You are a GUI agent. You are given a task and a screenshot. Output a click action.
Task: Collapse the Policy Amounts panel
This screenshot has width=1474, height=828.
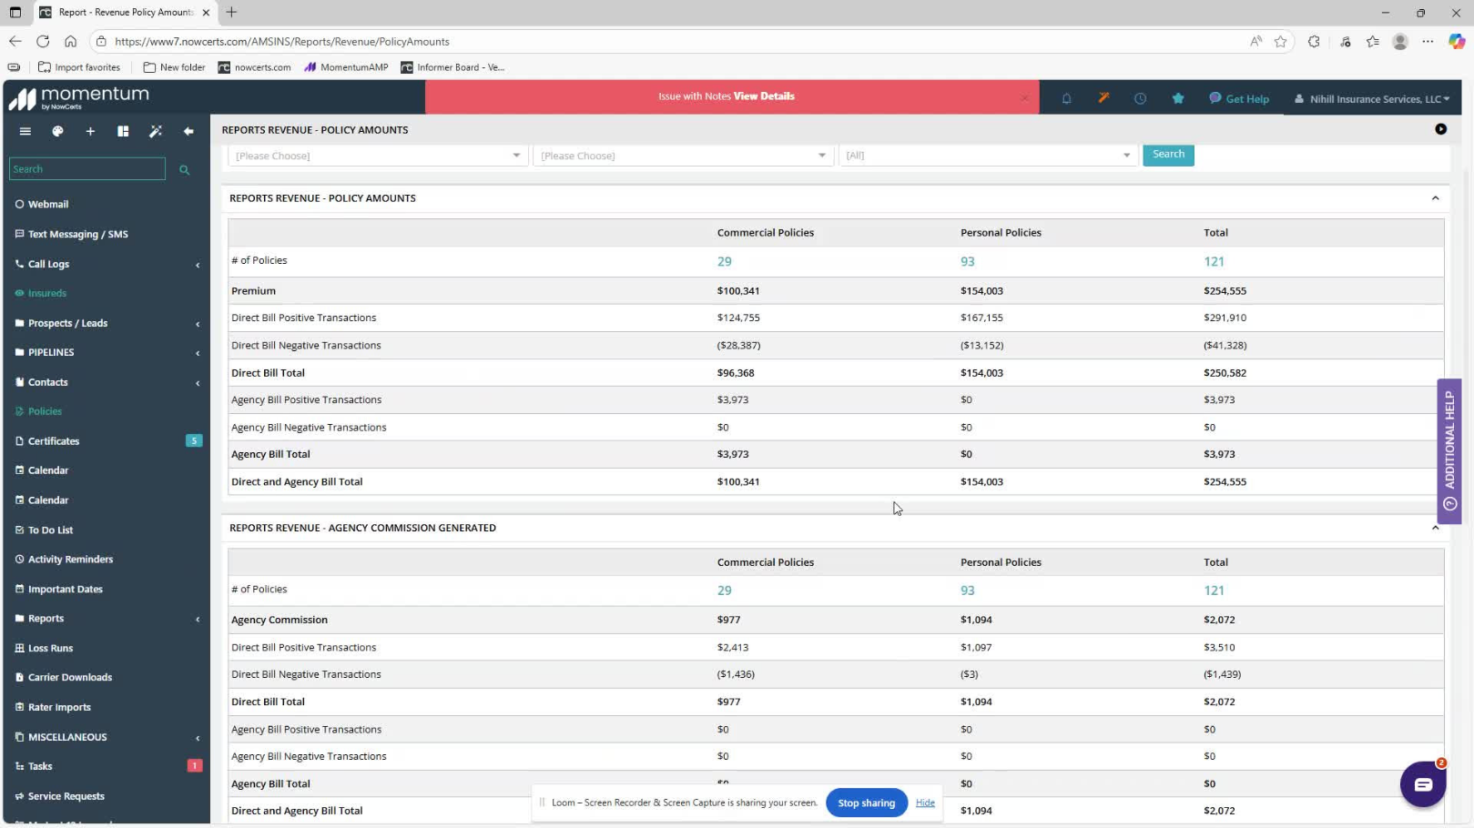[x=1435, y=198]
